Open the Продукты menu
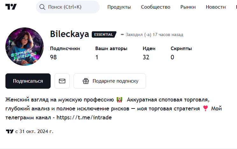This screenshot has width=237, height=149. [119, 7]
